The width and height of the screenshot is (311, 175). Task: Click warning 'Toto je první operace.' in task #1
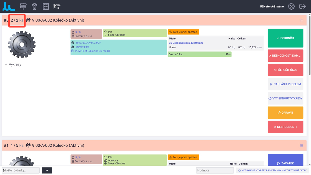(183, 157)
